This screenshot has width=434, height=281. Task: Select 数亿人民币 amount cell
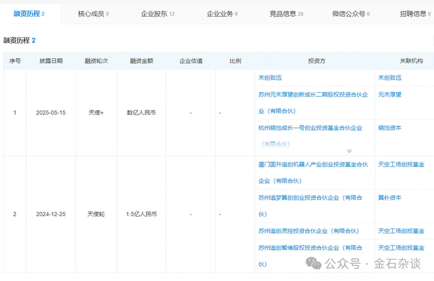[x=141, y=113]
